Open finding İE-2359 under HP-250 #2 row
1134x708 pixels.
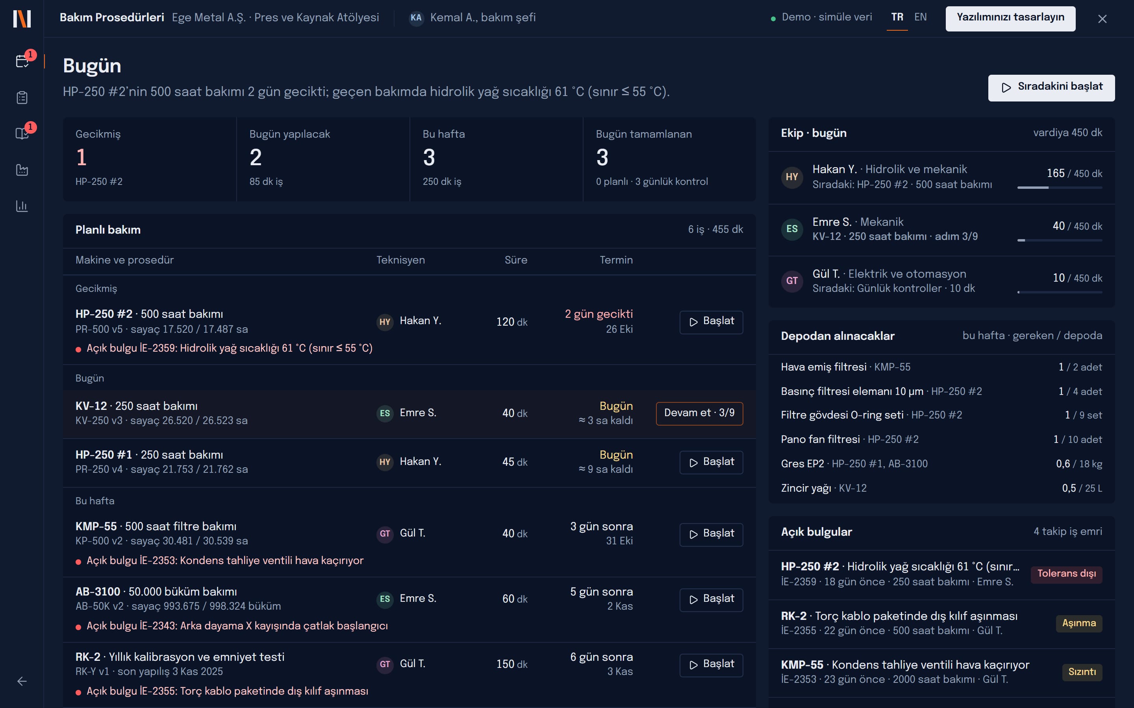(224, 348)
